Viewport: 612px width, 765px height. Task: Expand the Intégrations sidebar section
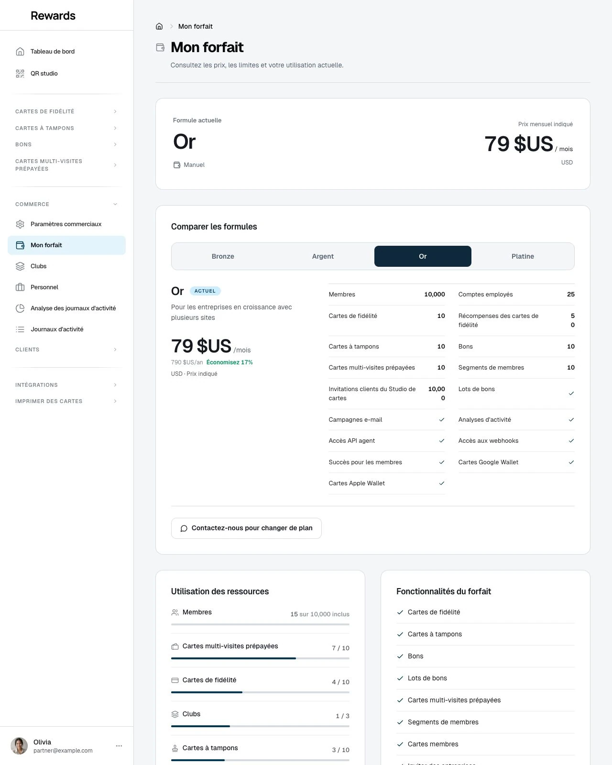(66, 385)
